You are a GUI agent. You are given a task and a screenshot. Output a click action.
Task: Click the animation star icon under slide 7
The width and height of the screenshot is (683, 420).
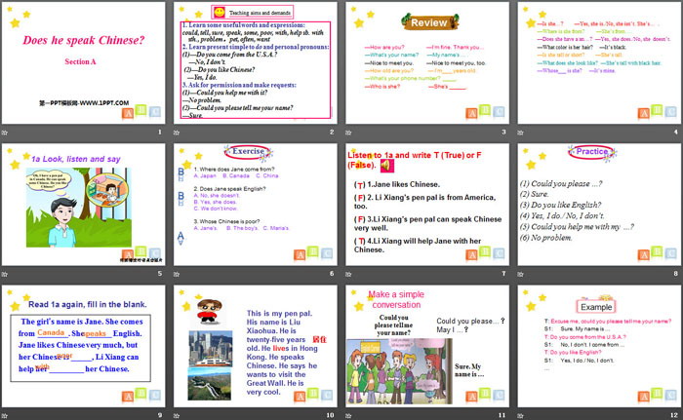pos(348,274)
